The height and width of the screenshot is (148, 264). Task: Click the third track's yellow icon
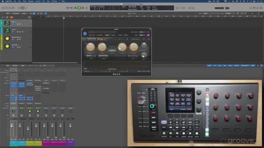pos(7,39)
